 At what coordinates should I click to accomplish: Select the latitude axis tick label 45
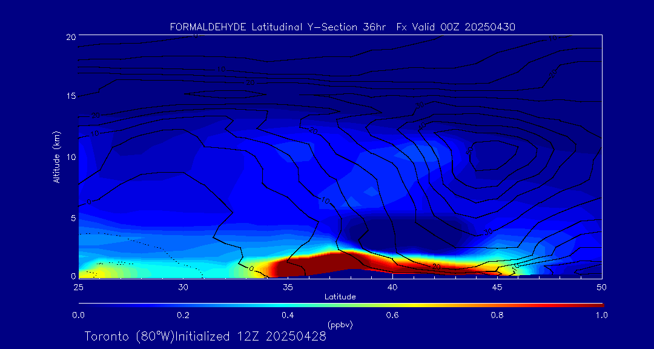pyautogui.click(x=497, y=287)
